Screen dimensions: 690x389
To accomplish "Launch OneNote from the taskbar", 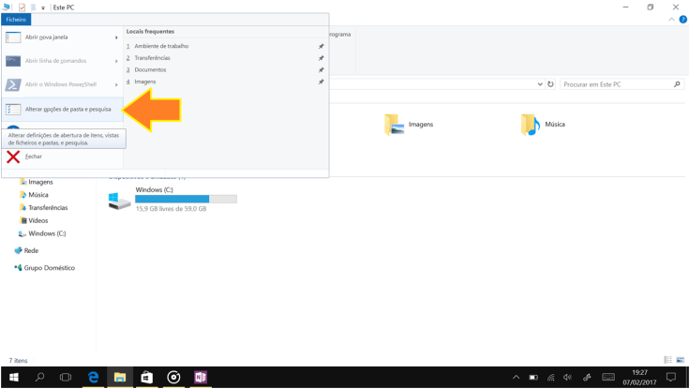I will pos(201,377).
